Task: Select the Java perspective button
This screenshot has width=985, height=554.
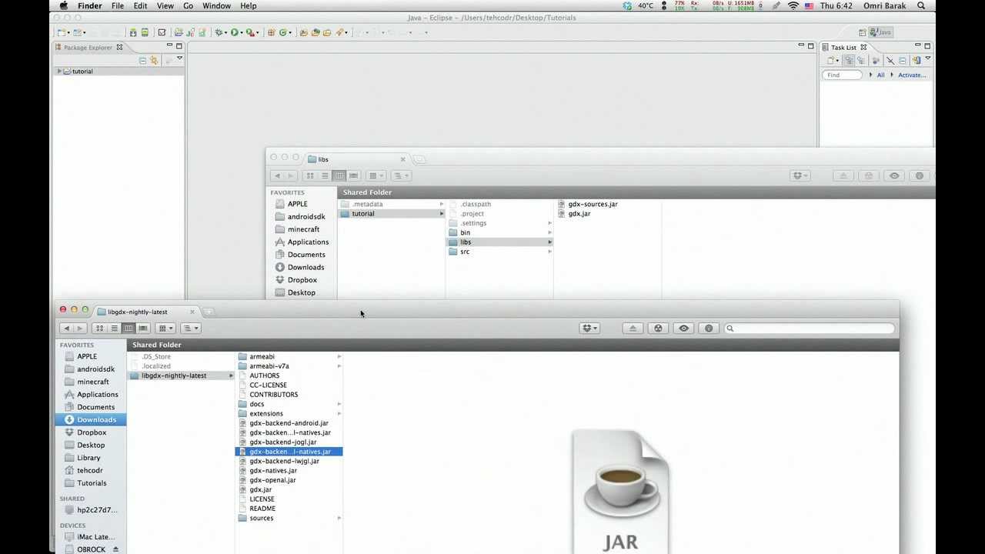Action: point(880,32)
